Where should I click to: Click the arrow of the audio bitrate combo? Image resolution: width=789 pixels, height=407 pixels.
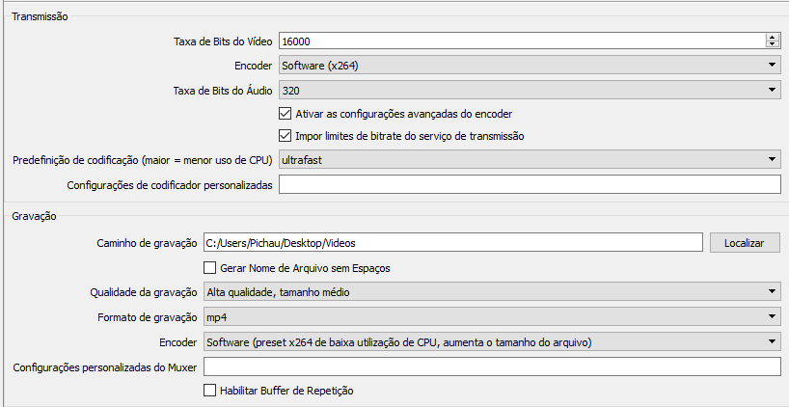772,91
